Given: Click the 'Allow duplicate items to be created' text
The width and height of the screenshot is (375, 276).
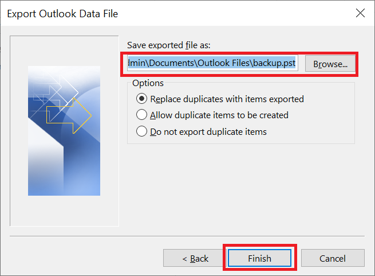Looking at the screenshot, I should (219, 115).
